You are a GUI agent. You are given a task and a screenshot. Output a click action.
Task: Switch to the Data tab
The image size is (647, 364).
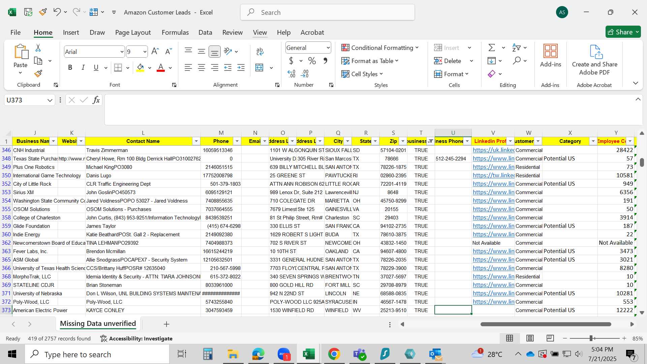coord(205,32)
